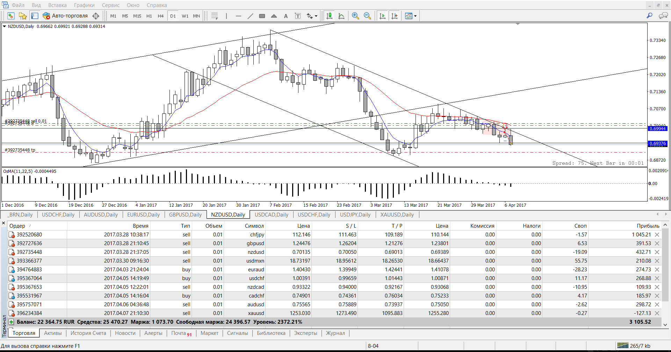Open the search magnifier icon

(649, 15)
